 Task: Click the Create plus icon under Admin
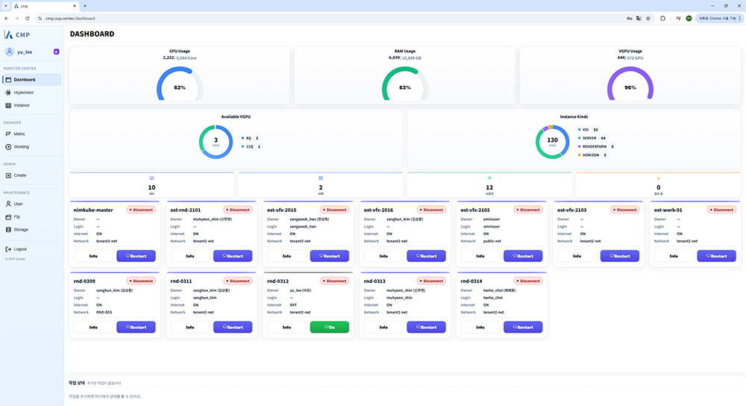[8, 175]
